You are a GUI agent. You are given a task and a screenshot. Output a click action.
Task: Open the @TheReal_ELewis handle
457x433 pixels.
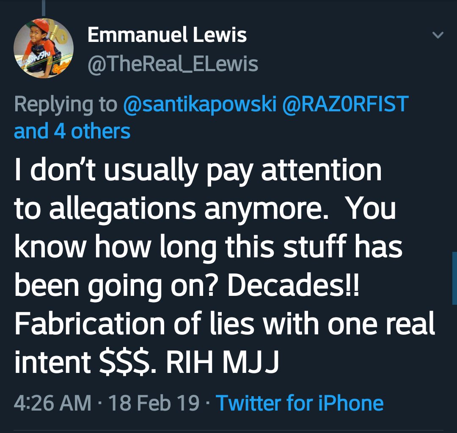click(x=173, y=64)
